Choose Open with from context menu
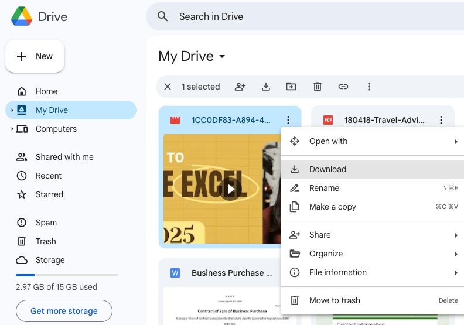Screen dimensions: 464x325 click(x=373, y=141)
